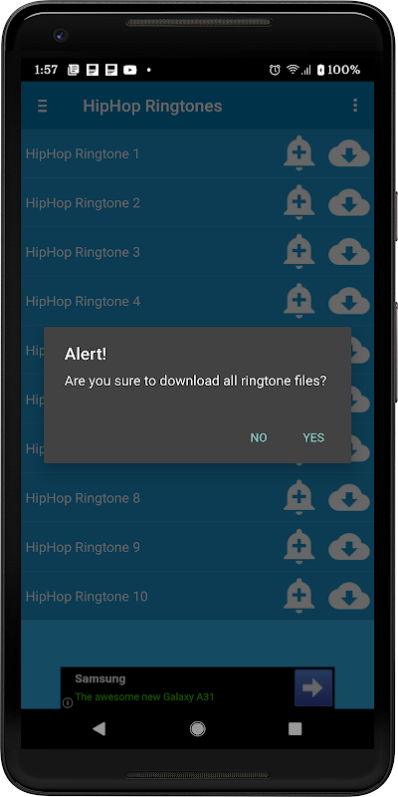Dismiss alert with NO button
This screenshot has height=797, width=398.
pyautogui.click(x=259, y=437)
